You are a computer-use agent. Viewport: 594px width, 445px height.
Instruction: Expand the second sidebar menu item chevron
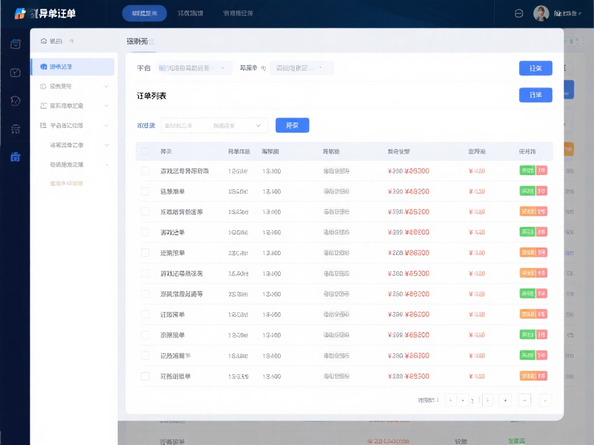(x=106, y=86)
